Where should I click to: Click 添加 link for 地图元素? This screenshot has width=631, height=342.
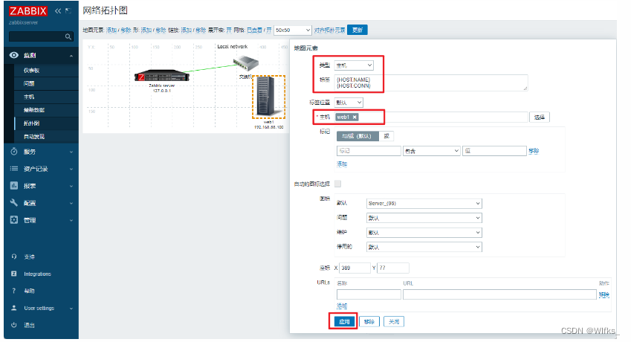(x=111, y=30)
